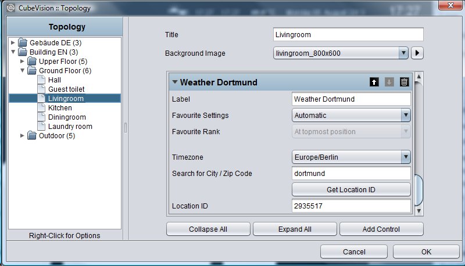Open the Background Image dropdown
465x266 pixels.
tap(403, 53)
